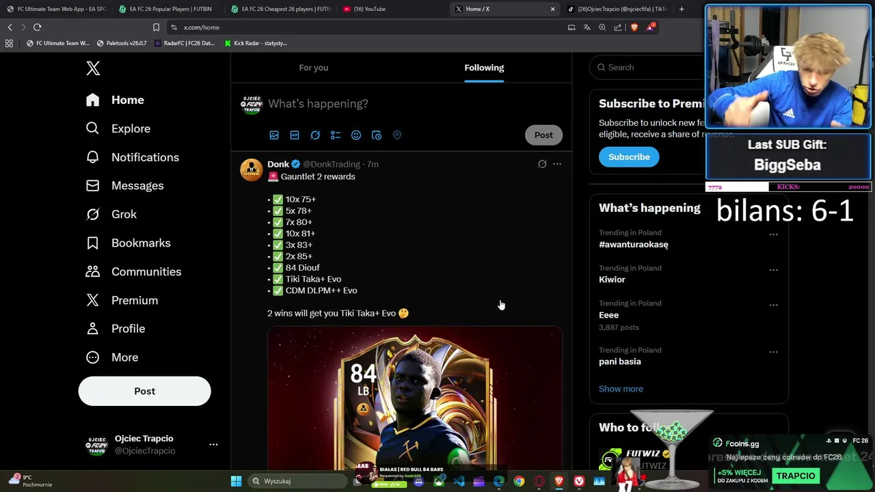Open options for the Eee trend
The height and width of the screenshot is (492, 875).
tap(773, 305)
